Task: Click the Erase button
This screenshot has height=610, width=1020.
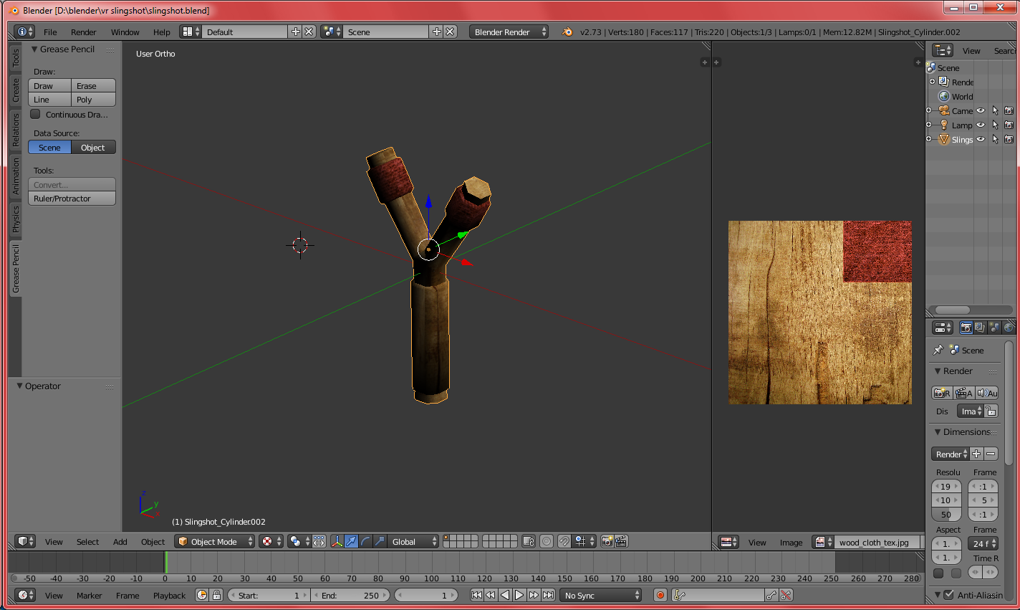Action: click(x=93, y=86)
